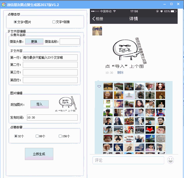
Task: Click the 中国移动 carrier text
Action: [106, 11]
